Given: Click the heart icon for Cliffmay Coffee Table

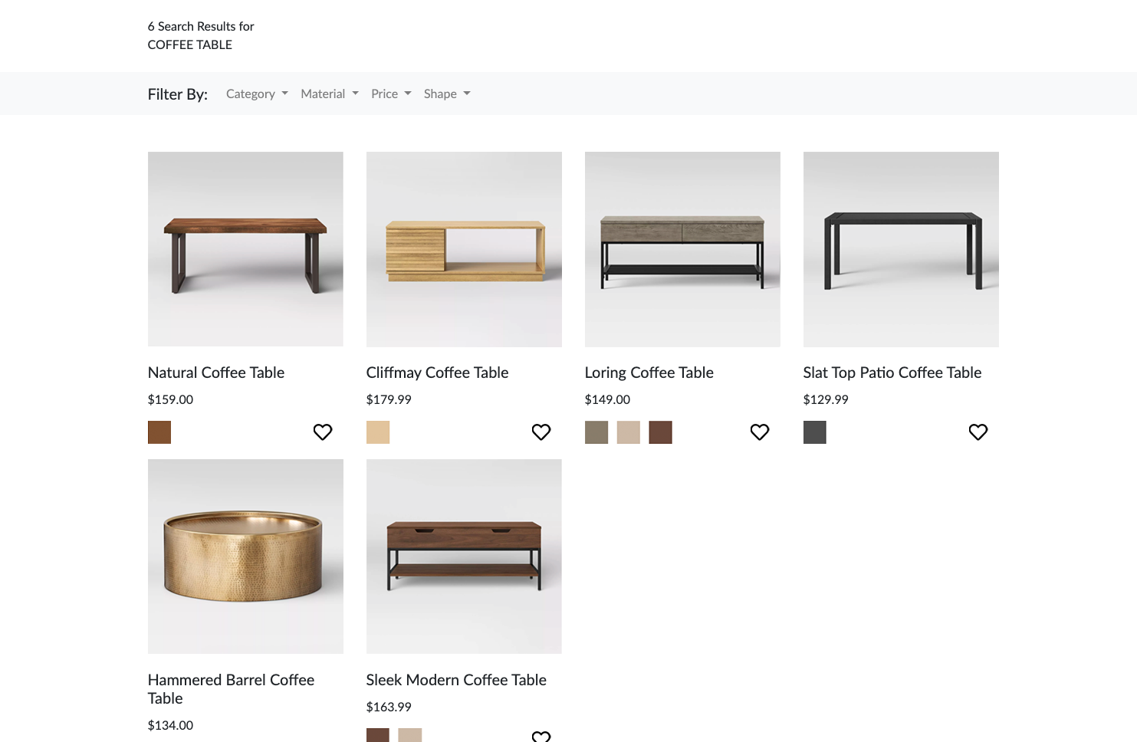Looking at the screenshot, I should pyautogui.click(x=541, y=432).
